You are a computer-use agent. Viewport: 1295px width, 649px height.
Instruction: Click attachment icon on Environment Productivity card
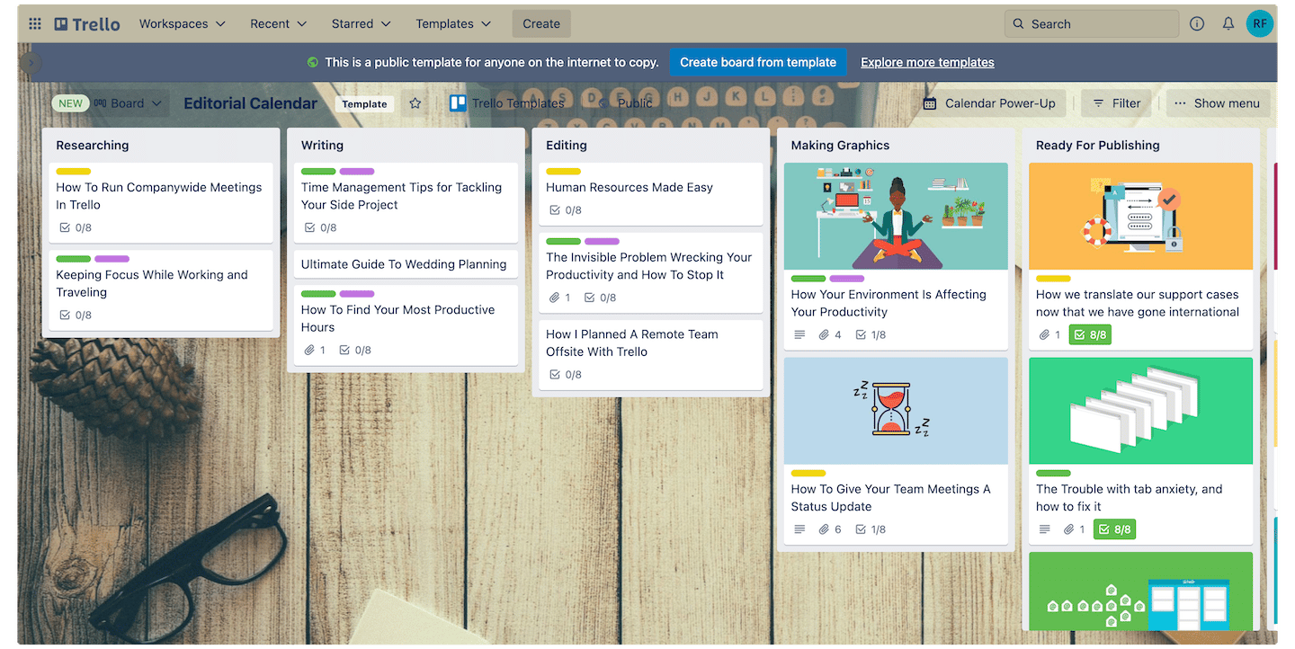pyautogui.click(x=823, y=335)
